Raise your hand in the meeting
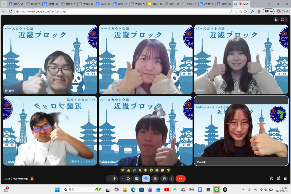The height and width of the screenshot is (194, 291). [x=164, y=179]
